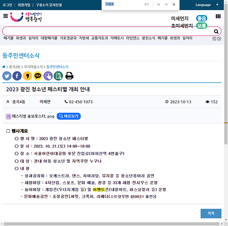
Task: Open the grid apps menu icon
Action: (x=218, y=16)
